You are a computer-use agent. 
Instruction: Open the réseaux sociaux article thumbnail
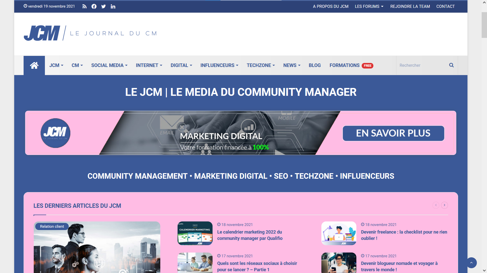coord(195,263)
